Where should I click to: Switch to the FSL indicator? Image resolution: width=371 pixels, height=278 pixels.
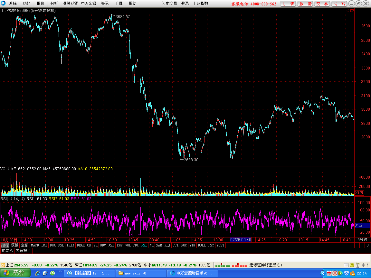[61, 245]
